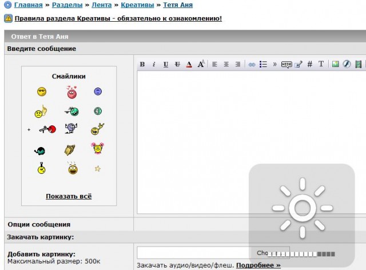366x270 pixels.
Task: Insert hidden text with HIDE button
Action: (x=287, y=65)
